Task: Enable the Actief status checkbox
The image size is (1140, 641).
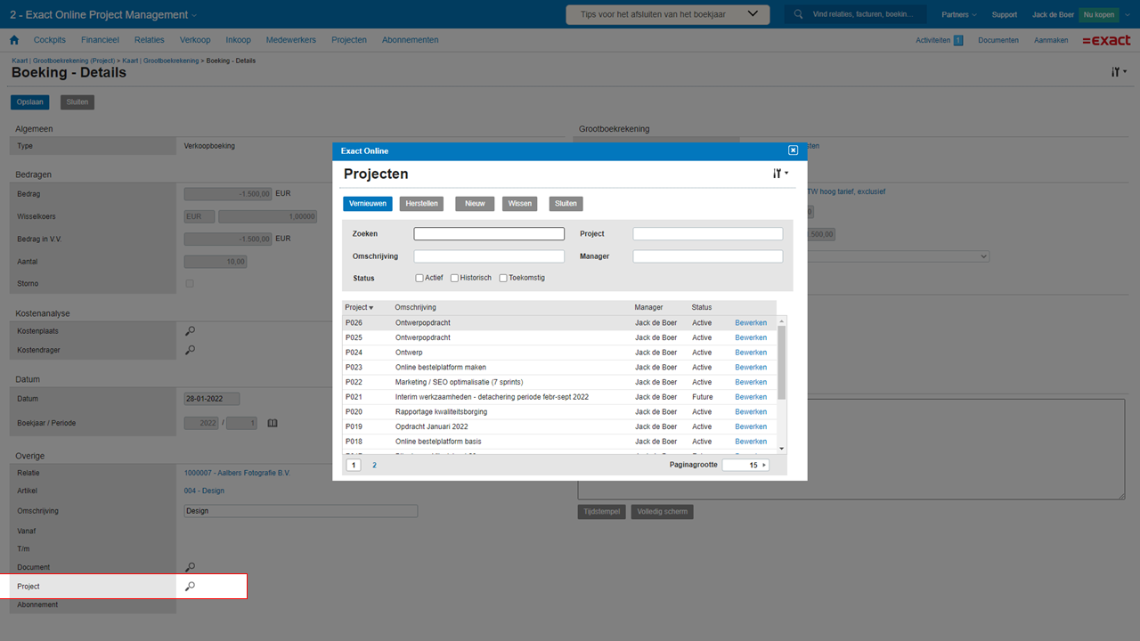Action: tap(419, 278)
